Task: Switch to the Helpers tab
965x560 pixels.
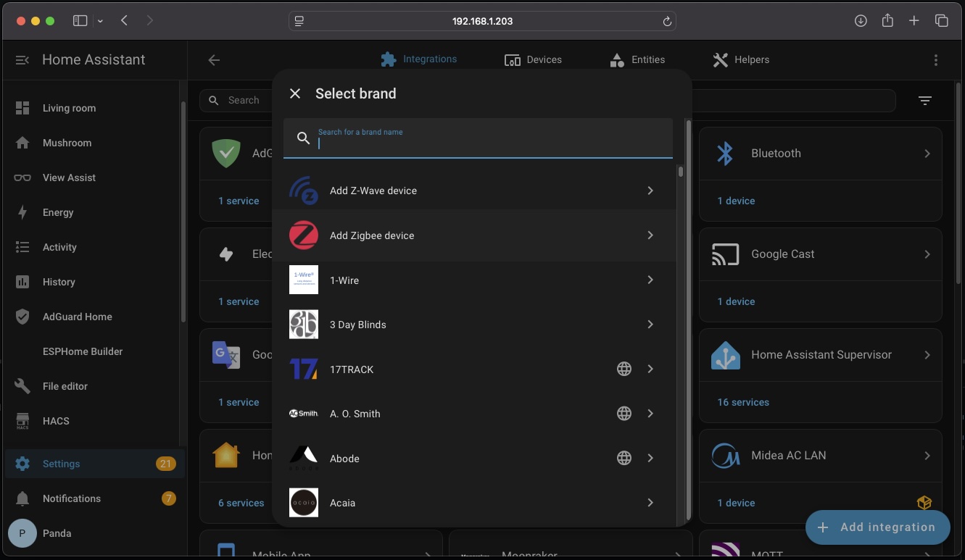Action: (740, 60)
